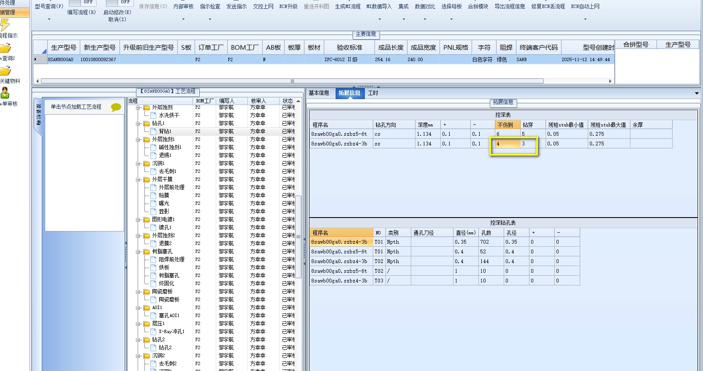Select the 拓展信息 tab

(x=349, y=93)
